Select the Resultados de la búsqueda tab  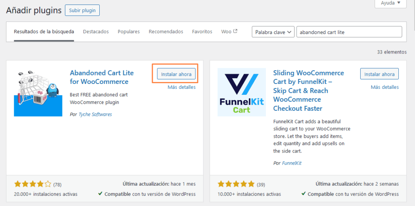(x=44, y=32)
